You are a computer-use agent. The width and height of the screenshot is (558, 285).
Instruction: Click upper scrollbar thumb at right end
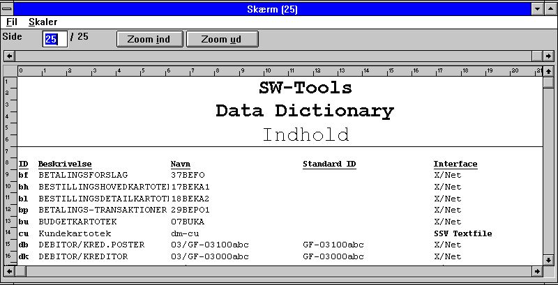pos(537,56)
